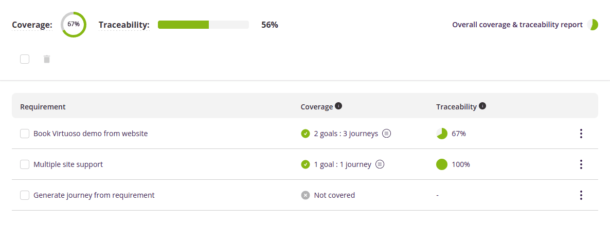Click the Traceability column info icon
The height and width of the screenshot is (225, 610).
tap(482, 106)
